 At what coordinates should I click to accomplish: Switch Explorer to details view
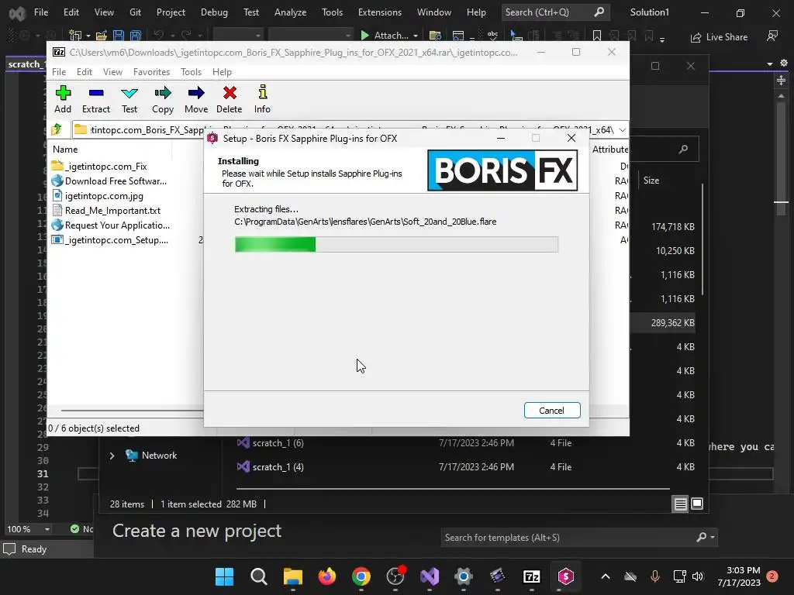(x=680, y=504)
